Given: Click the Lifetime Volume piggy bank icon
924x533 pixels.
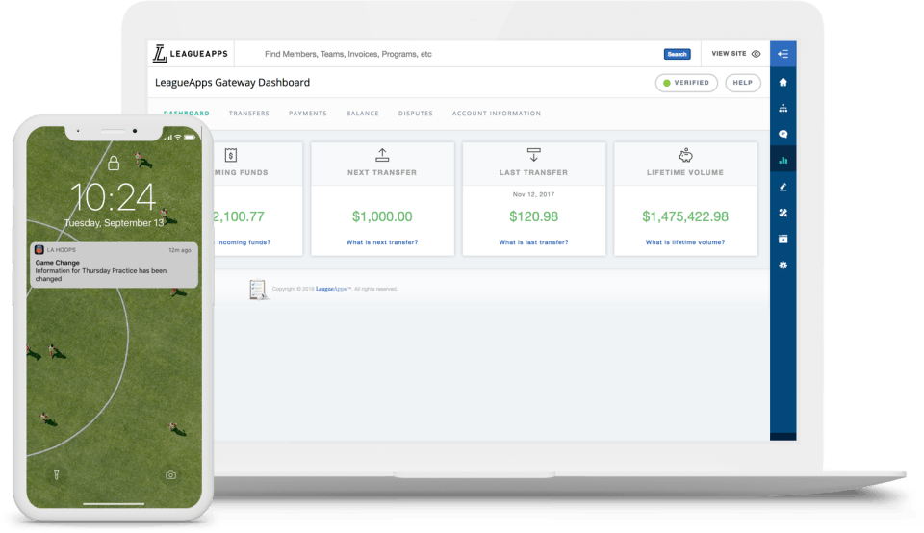Looking at the screenshot, I should tap(685, 156).
